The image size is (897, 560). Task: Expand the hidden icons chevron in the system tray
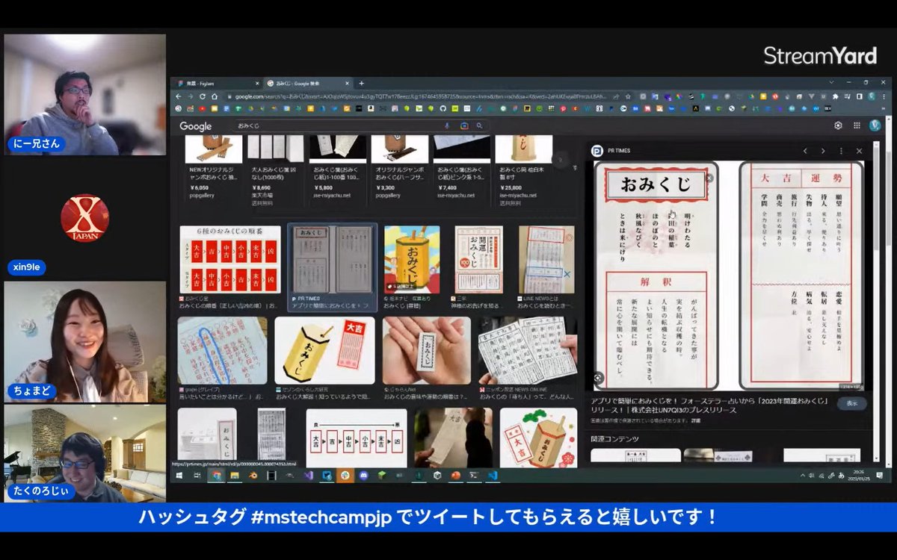point(803,475)
